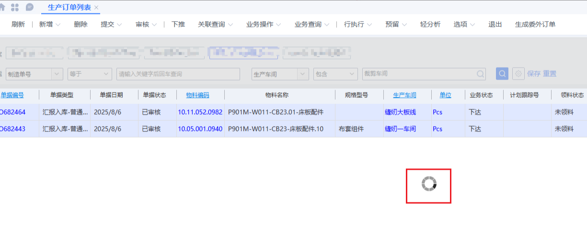Click the 计划跟踪号 column header
Screen dimensions: 587x235
[525, 95]
